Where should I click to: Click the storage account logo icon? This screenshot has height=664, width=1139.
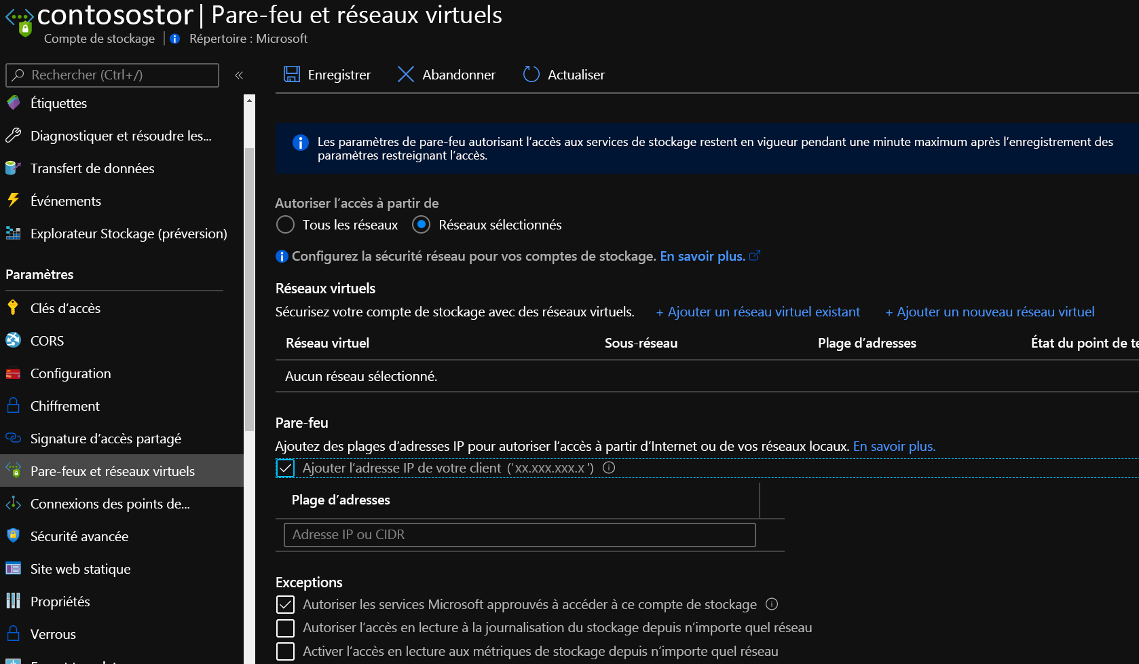pyautogui.click(x=20, y=21)
